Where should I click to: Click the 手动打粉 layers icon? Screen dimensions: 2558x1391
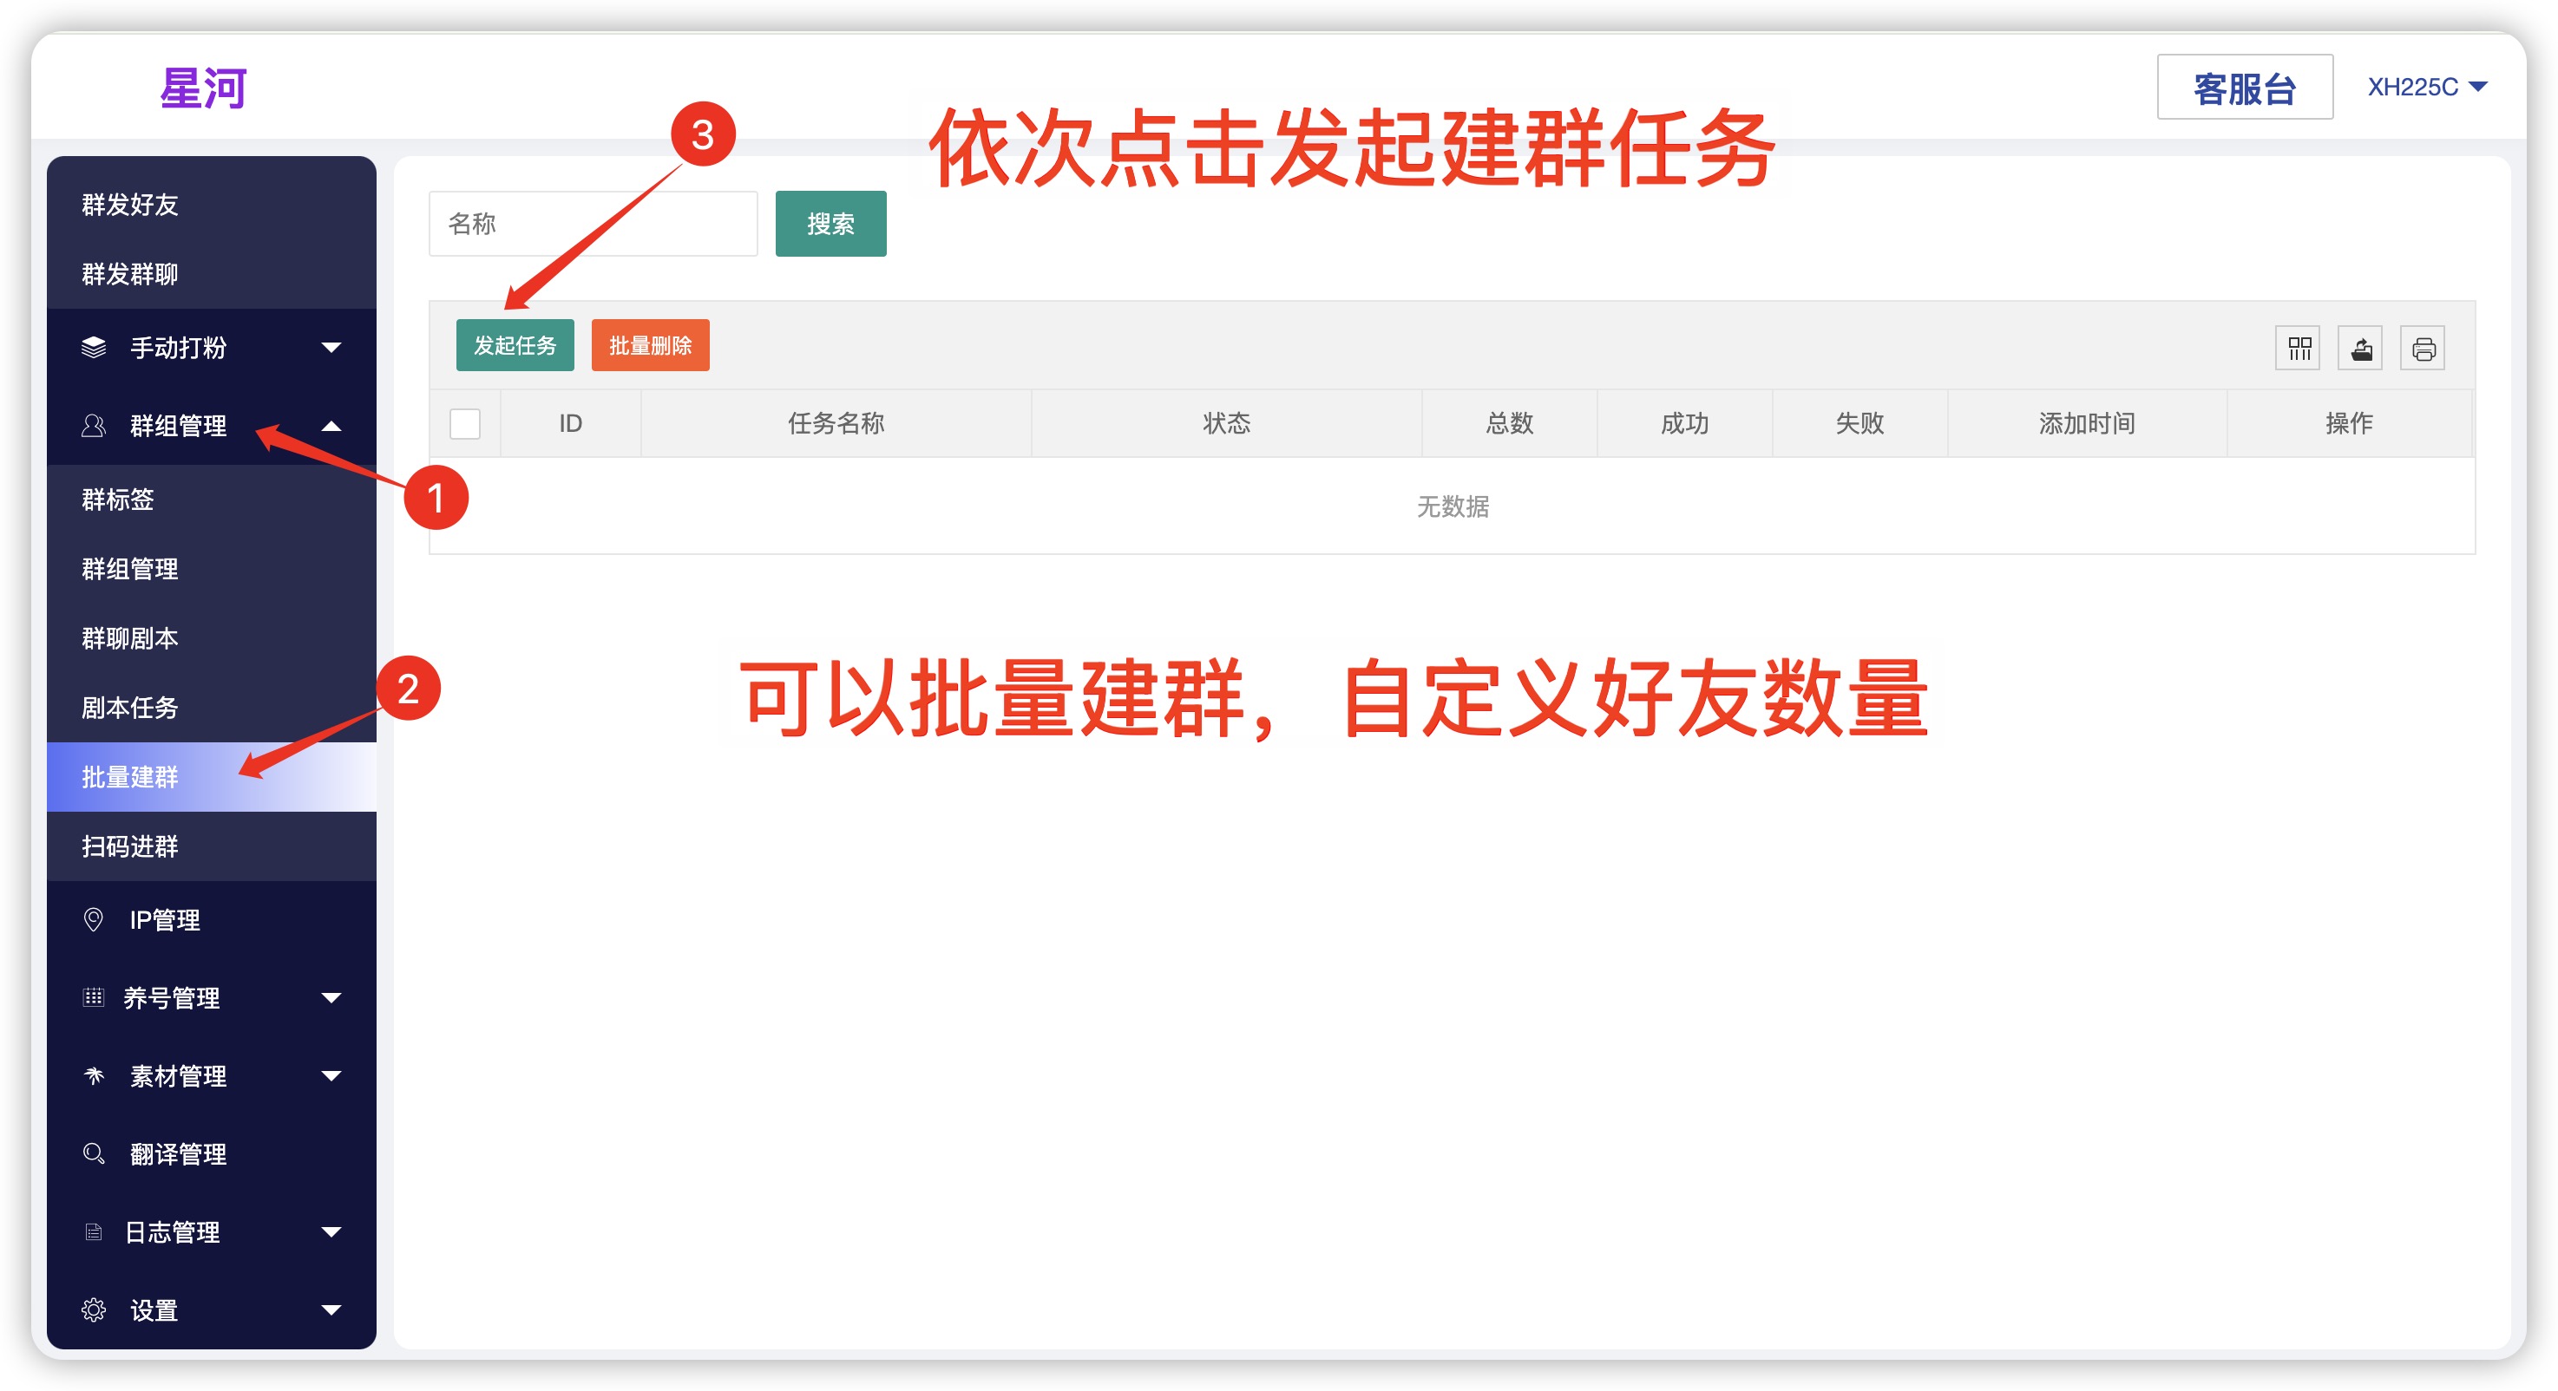tap(94, 347)
